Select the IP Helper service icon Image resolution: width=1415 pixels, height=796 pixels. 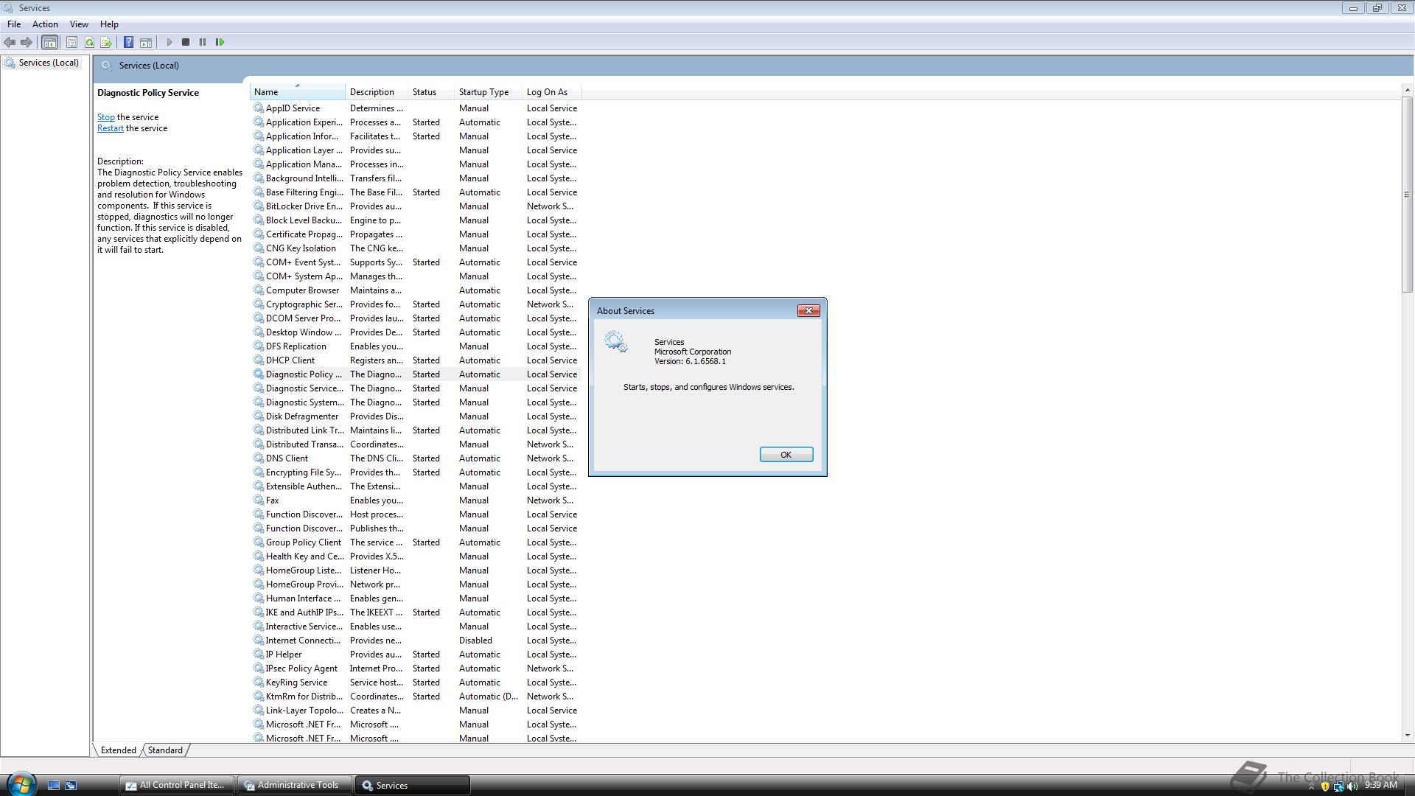[259, 654]
